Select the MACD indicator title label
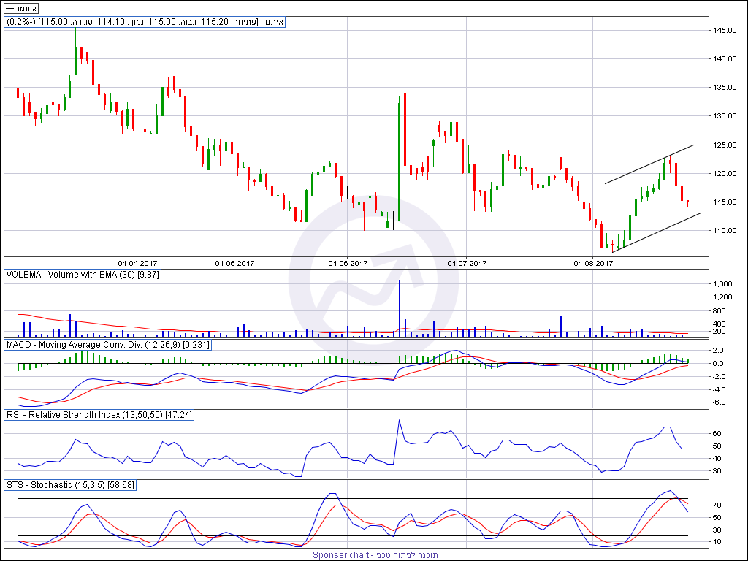Viewport: 748px width, 561px height. (x=108, y=344)
